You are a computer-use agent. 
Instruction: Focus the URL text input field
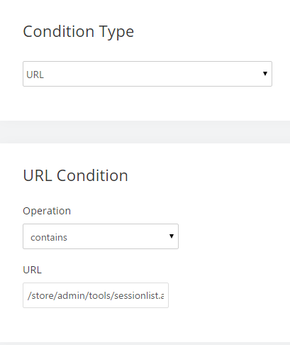click(x=96, y=295)
